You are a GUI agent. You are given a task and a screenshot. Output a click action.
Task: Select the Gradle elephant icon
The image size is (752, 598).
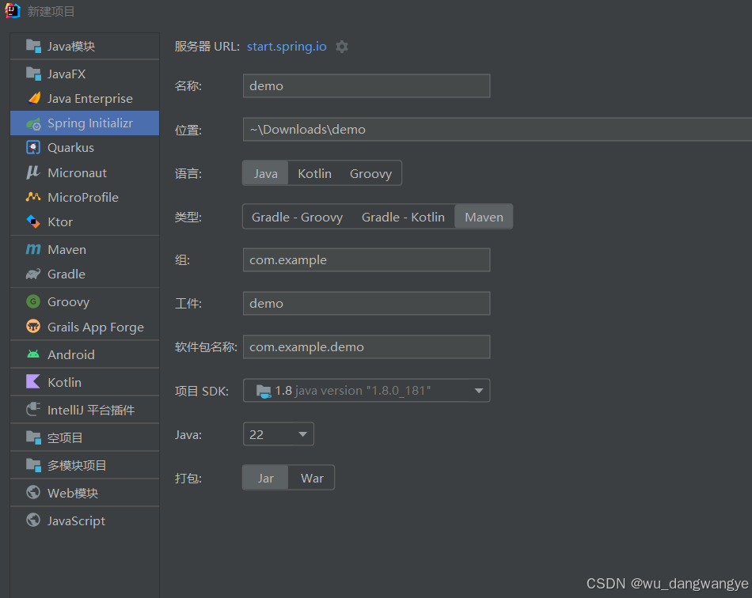[x=33, y=274]
